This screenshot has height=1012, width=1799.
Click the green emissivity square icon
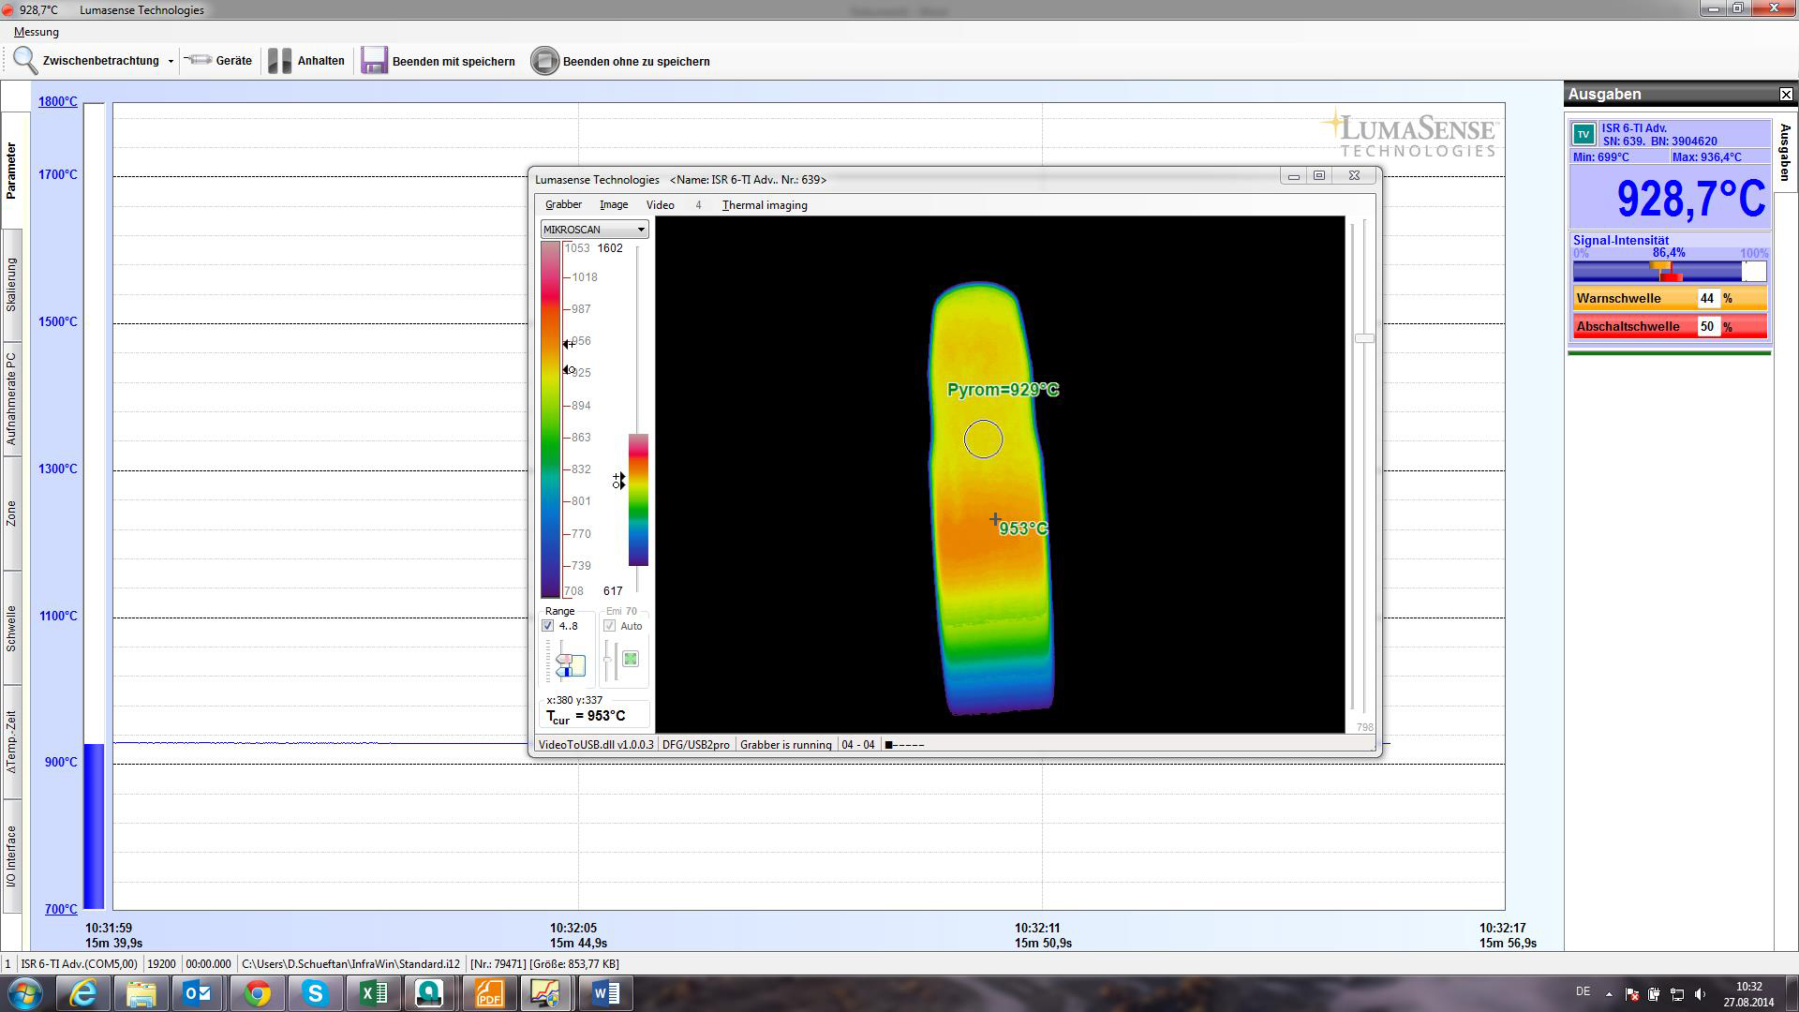(631, 659)
